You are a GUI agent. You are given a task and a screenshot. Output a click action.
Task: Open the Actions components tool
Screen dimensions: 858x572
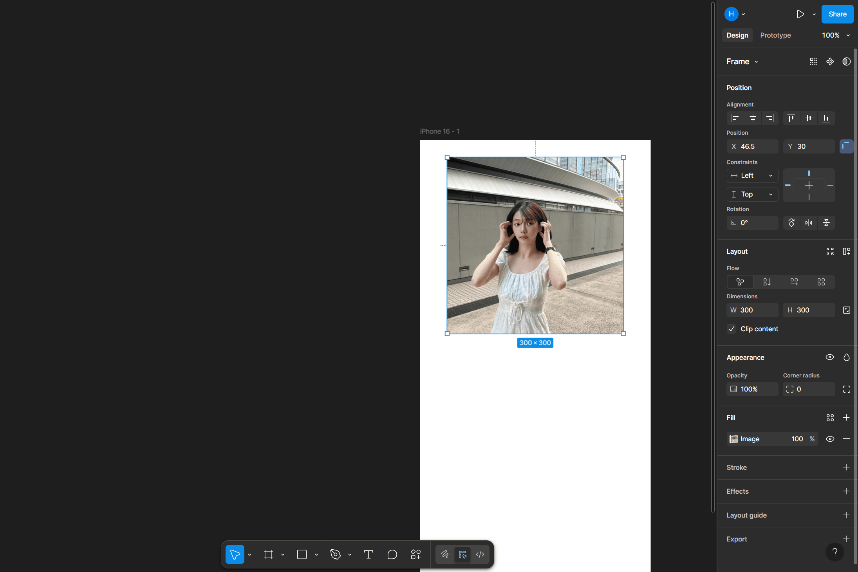point(415,554)
